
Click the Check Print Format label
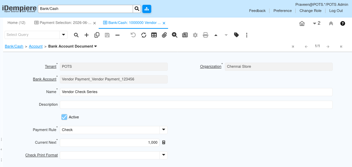pos(42,155)
